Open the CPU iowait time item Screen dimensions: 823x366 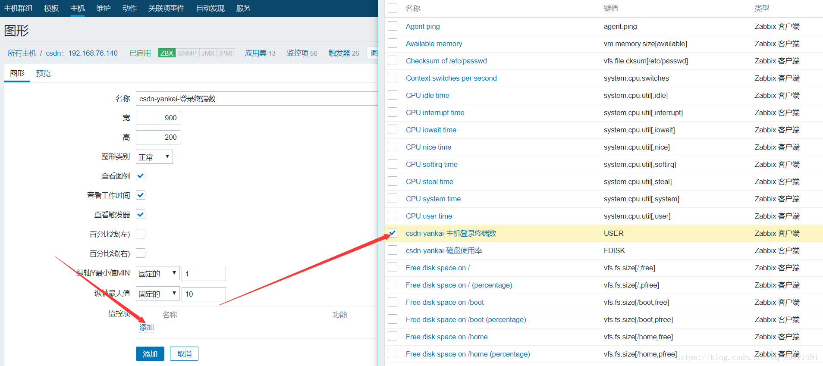point(431,130)
